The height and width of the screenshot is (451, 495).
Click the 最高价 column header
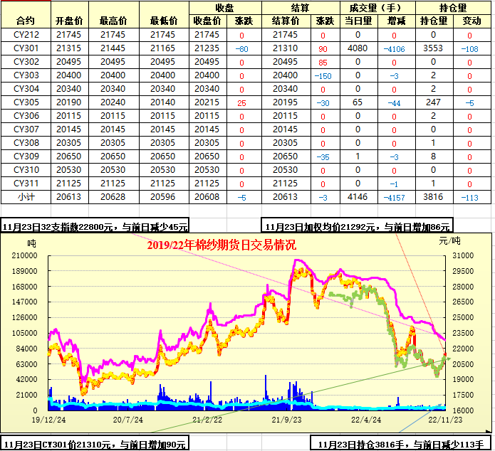coord(114,21)
